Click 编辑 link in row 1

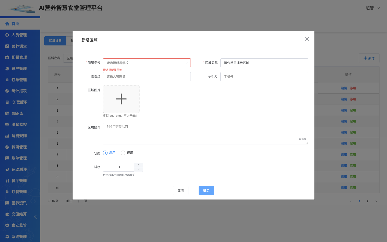coord(344,88)
